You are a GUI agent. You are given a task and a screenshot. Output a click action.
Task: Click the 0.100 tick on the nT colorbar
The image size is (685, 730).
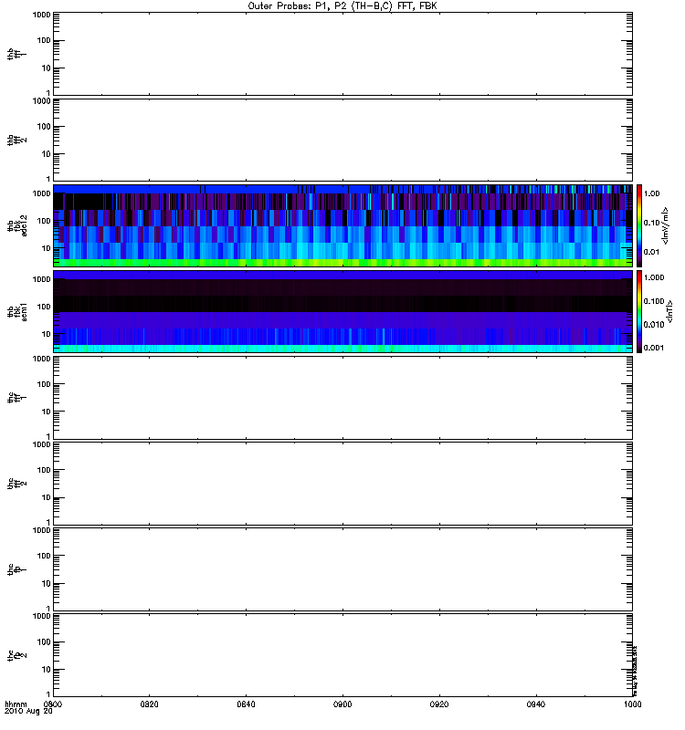coord(654,301)
